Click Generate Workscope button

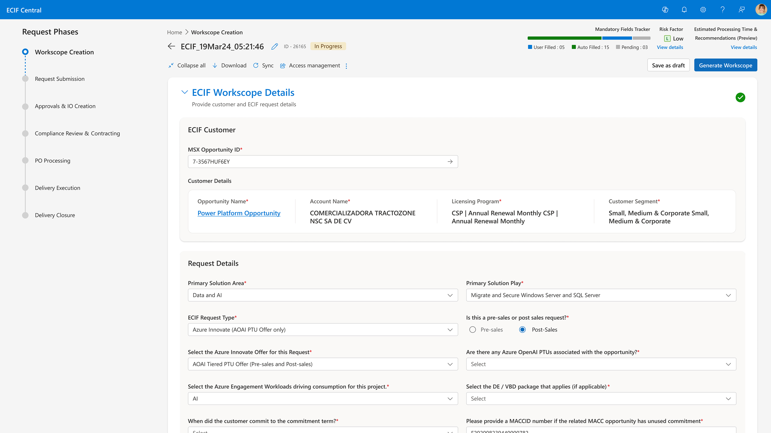tap(725, 65)
